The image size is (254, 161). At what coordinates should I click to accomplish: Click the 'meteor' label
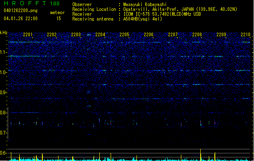tap(57, 12)
